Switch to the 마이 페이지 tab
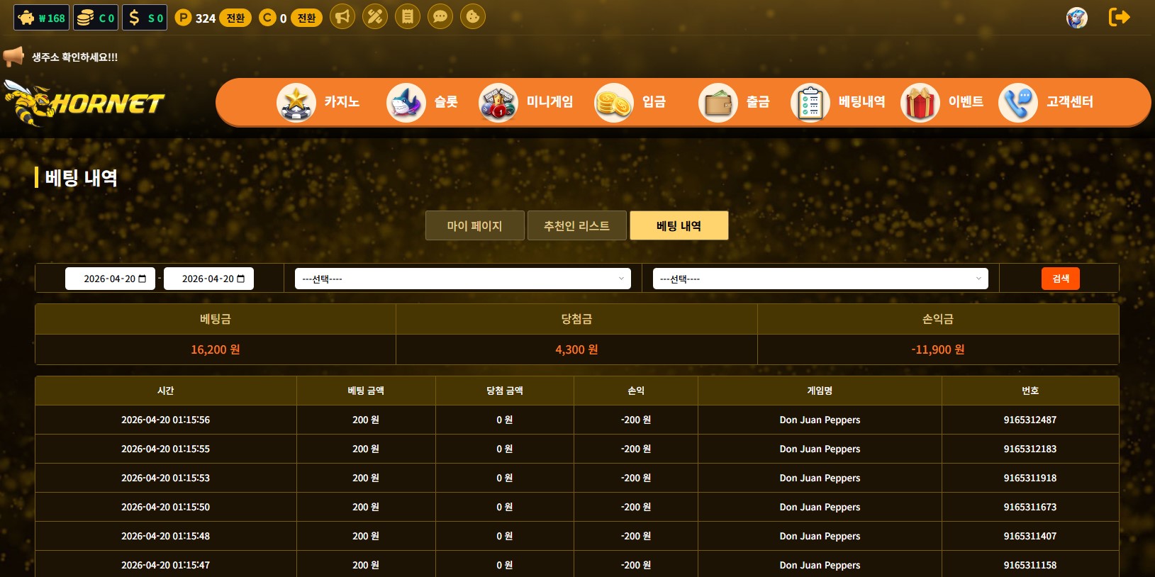The image size is (1155, 577). 474,225
